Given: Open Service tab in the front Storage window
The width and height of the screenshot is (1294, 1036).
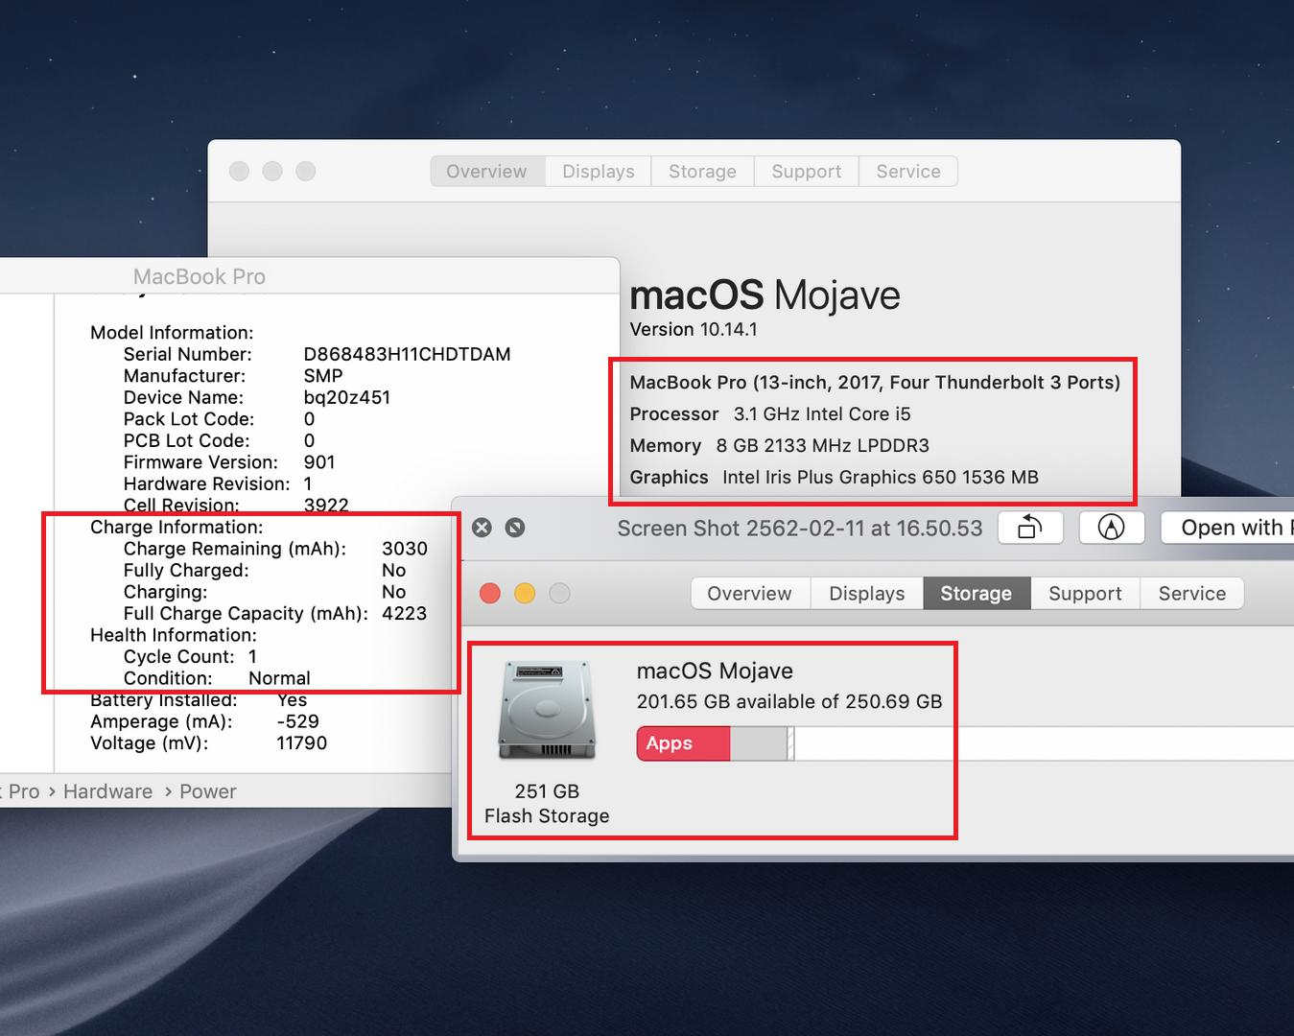Looking at the screenshot, I should coord(1192,594).
